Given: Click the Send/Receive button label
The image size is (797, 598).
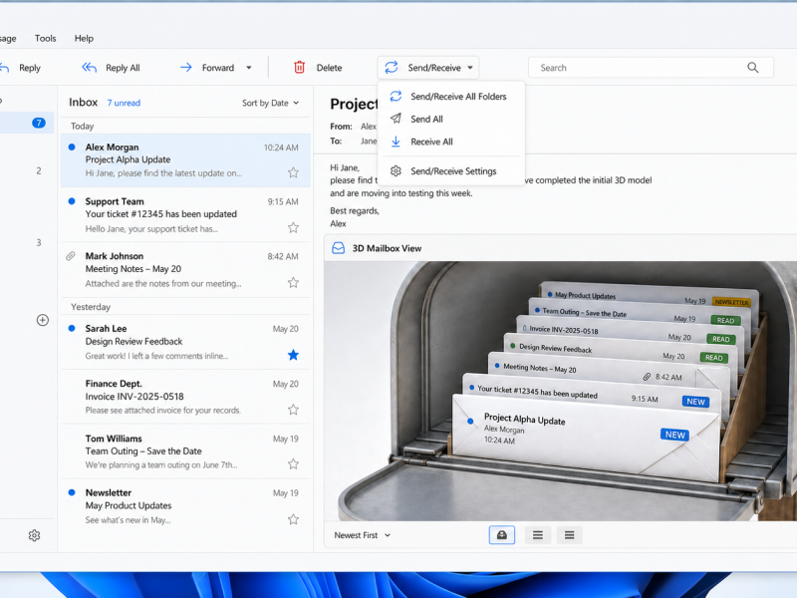Looking at the screenshot, I should (434, 68).
